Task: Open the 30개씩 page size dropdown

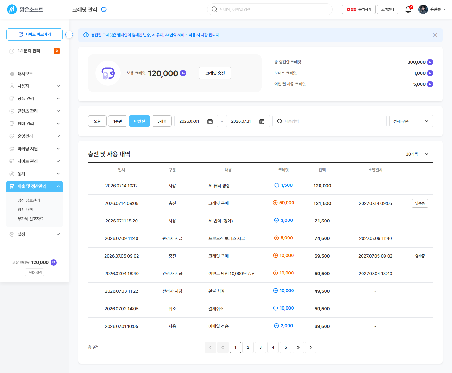Action: coord(417,154)
